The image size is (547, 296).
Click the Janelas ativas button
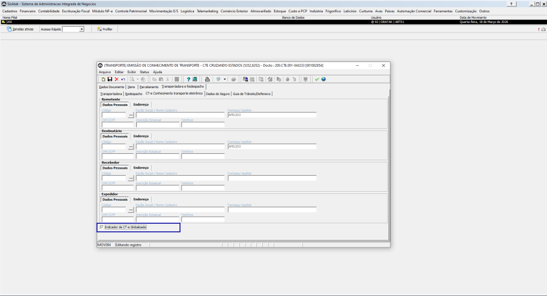[20, 29]
